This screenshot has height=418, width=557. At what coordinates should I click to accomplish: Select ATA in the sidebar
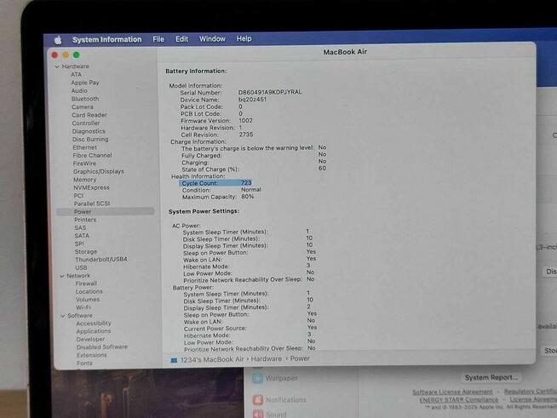click(x=76, y=75)
